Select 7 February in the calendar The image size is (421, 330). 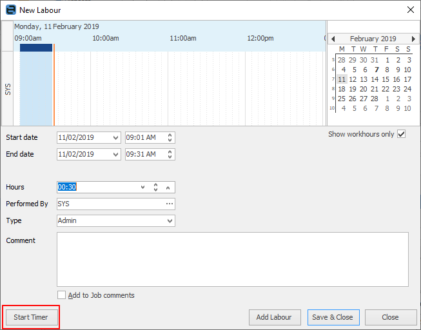(377, 70)
